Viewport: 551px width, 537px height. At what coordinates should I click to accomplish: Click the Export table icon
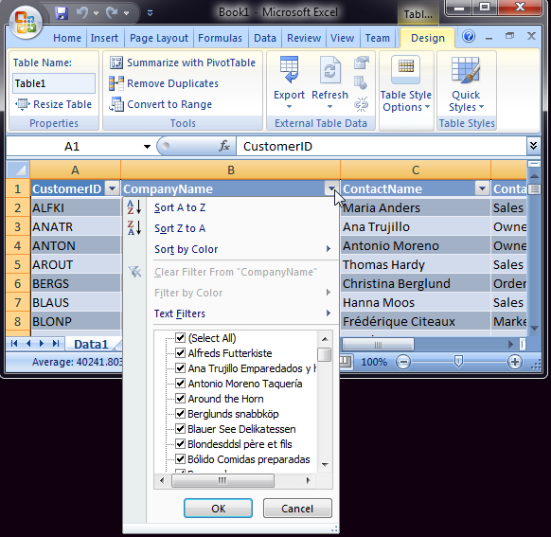[289, 69]
